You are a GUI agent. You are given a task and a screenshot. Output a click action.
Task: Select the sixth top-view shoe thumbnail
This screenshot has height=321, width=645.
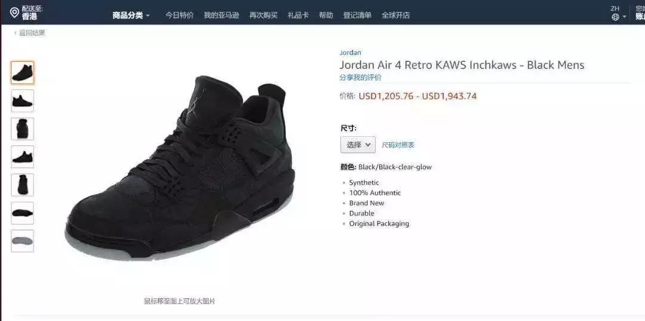coord(22,213)
